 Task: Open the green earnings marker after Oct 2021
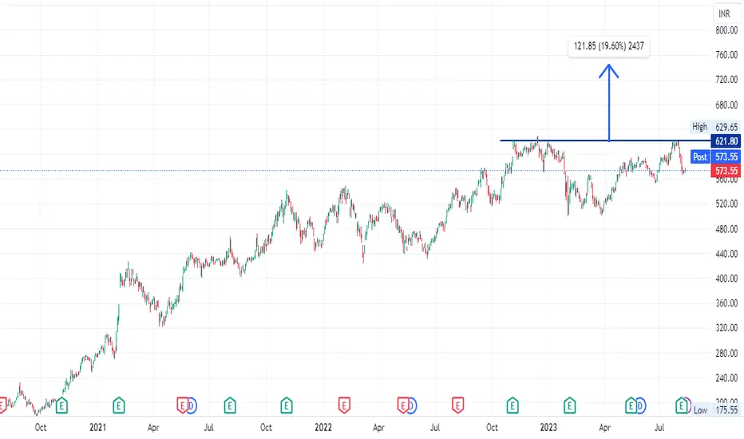click(x=287, y=405)
